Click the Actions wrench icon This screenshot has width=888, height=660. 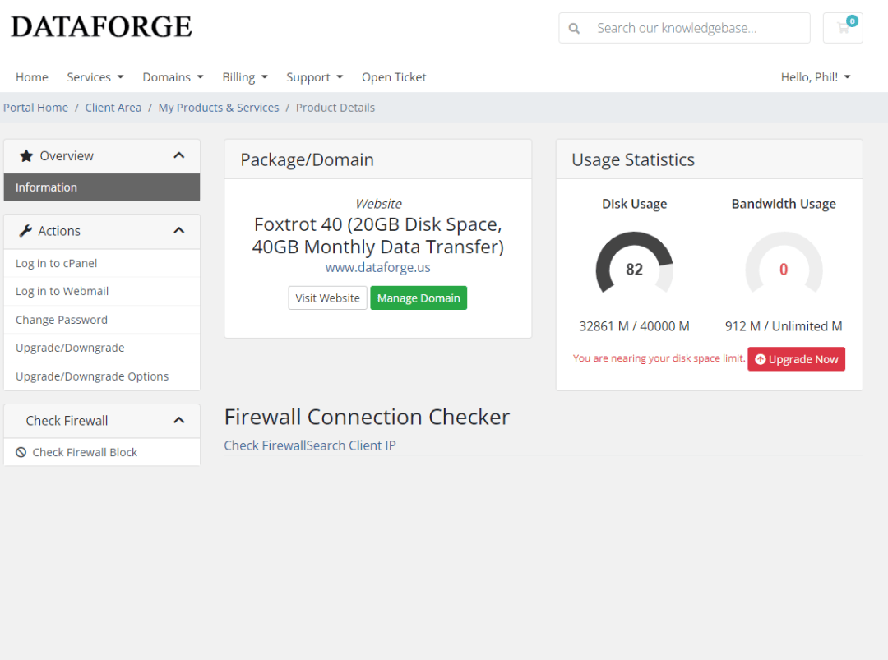point(25,231)
